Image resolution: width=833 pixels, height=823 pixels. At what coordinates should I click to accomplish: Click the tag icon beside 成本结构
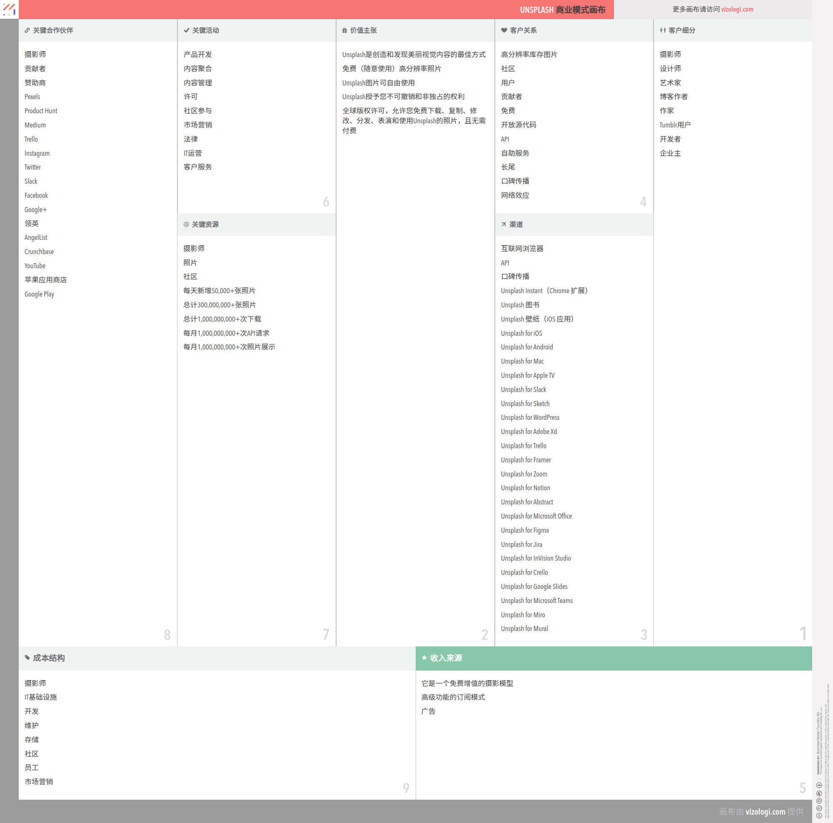(27, 658)
